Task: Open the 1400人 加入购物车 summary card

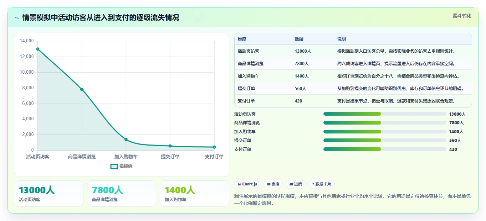Action: point(194,194)
